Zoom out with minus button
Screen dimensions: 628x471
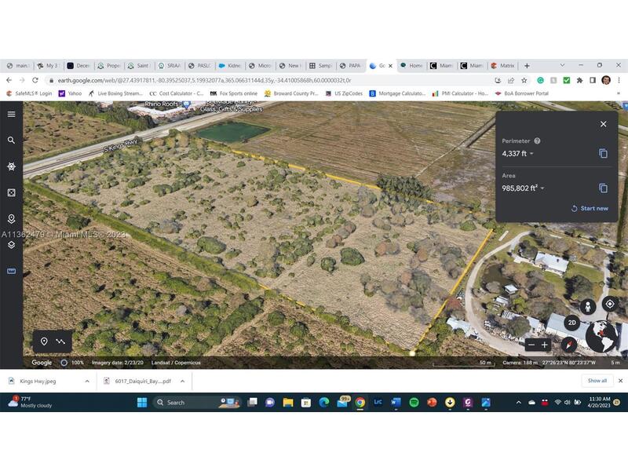coord(531,345)
